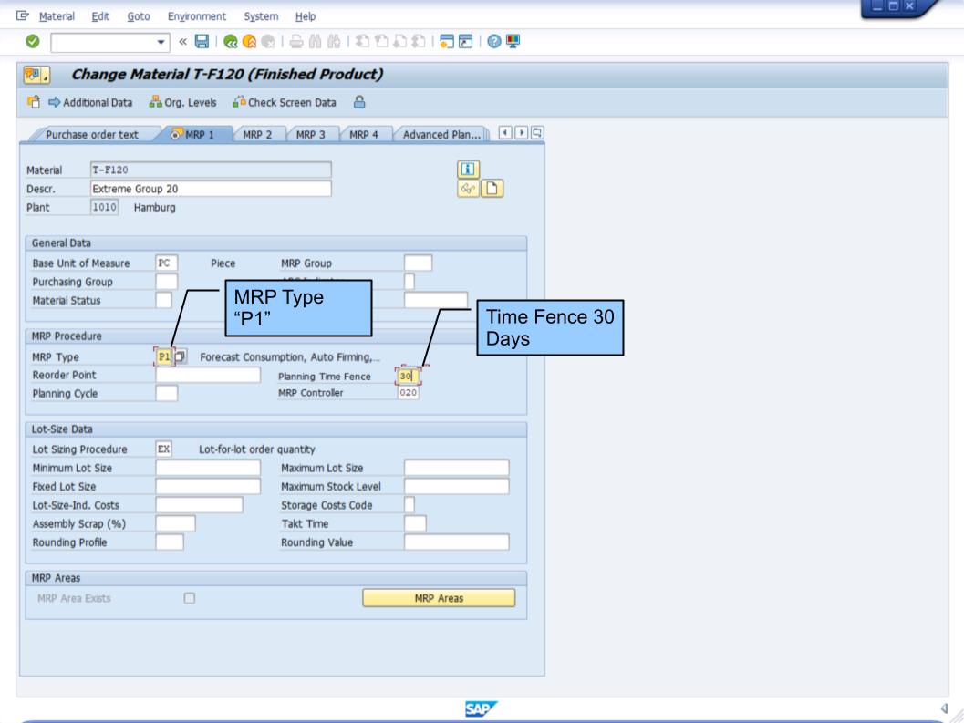Click the lock icon in application toolbar
The width and height of the screenshot is (964, 723).
pos(359,102)
